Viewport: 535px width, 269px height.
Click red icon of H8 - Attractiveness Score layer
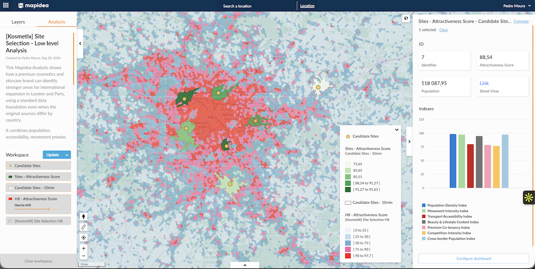tap(10, 199)
